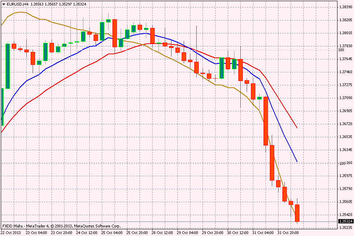Click the highlighted current price tag 1.35324
Image resolution: width=354 pixels, height=236 pixels.
click(345, 221)
